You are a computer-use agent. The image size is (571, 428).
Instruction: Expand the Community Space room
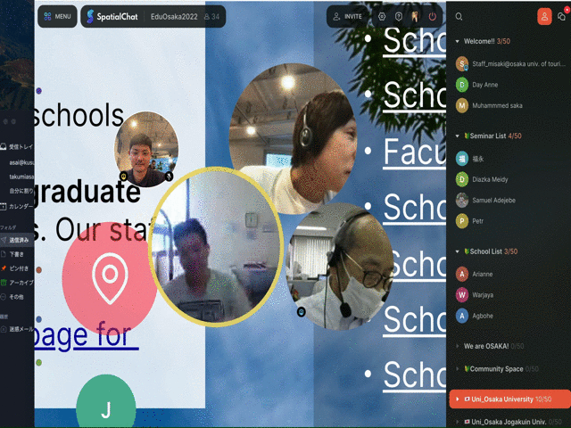point(458,368)
